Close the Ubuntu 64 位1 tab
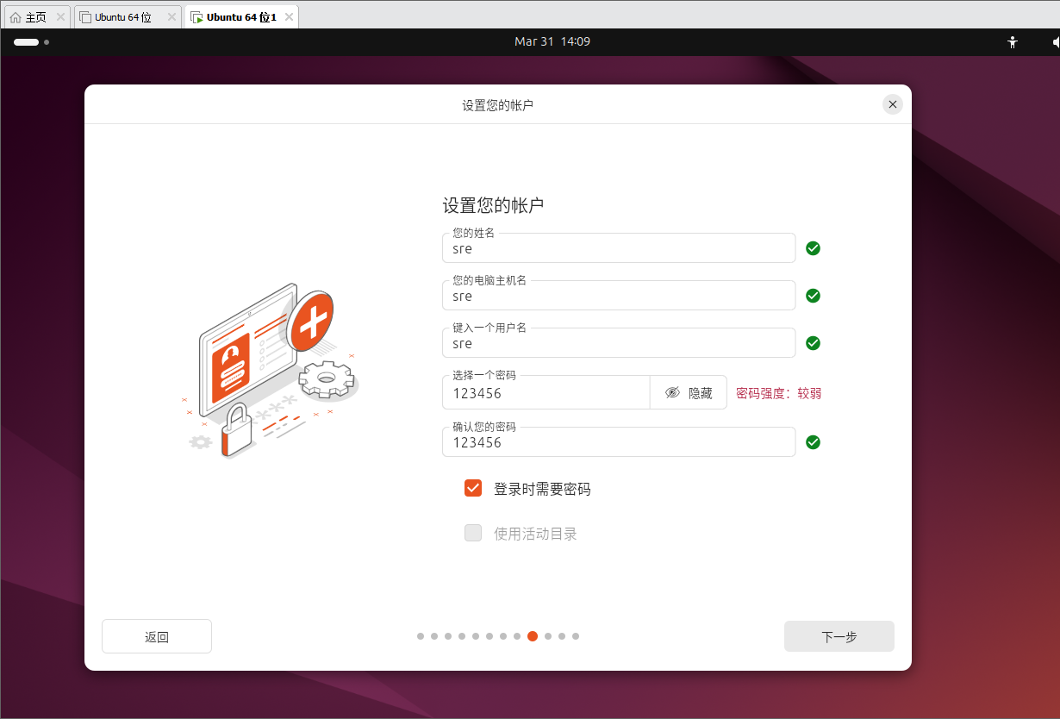The height and width of the screenshot is (719, 1060). [x=287, y=17]
